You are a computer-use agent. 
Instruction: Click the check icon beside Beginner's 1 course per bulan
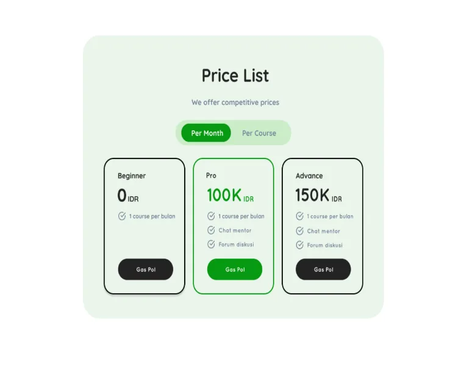coord(122,216)
